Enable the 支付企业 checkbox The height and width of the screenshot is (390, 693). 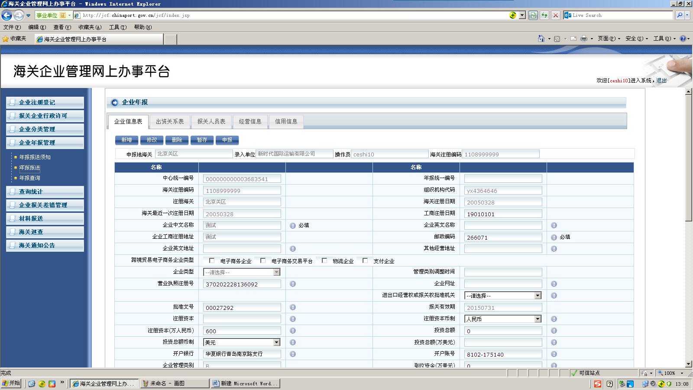point(365,260)
